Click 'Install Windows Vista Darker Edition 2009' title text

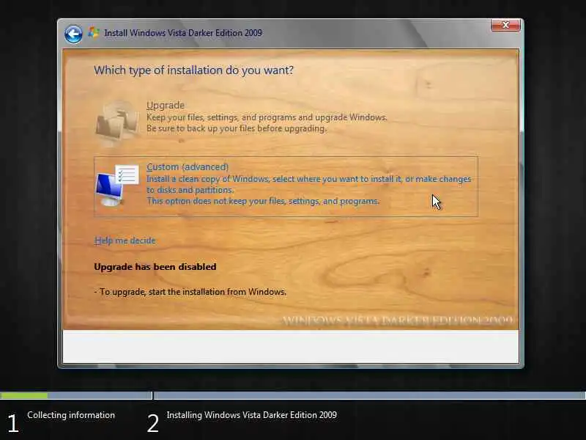tap(183, 33)
